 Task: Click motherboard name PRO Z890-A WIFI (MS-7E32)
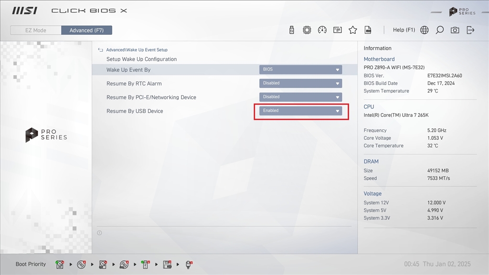[394, 67]
